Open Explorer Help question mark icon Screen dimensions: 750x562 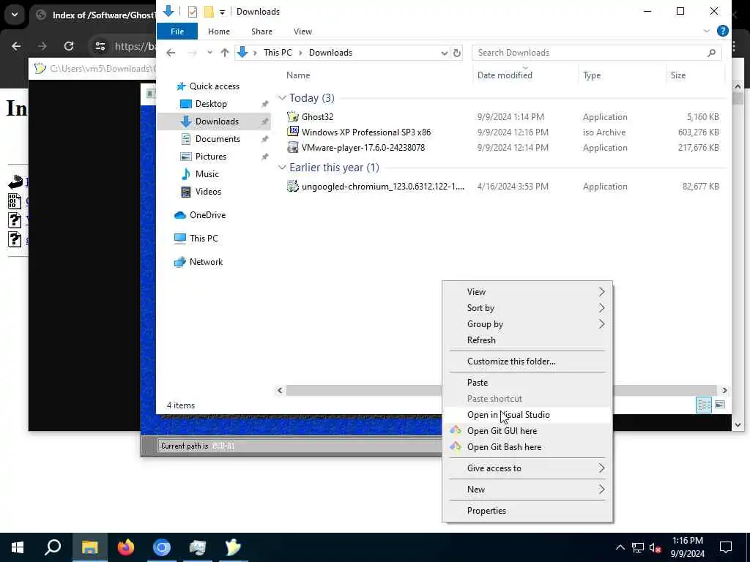(723, 31)
